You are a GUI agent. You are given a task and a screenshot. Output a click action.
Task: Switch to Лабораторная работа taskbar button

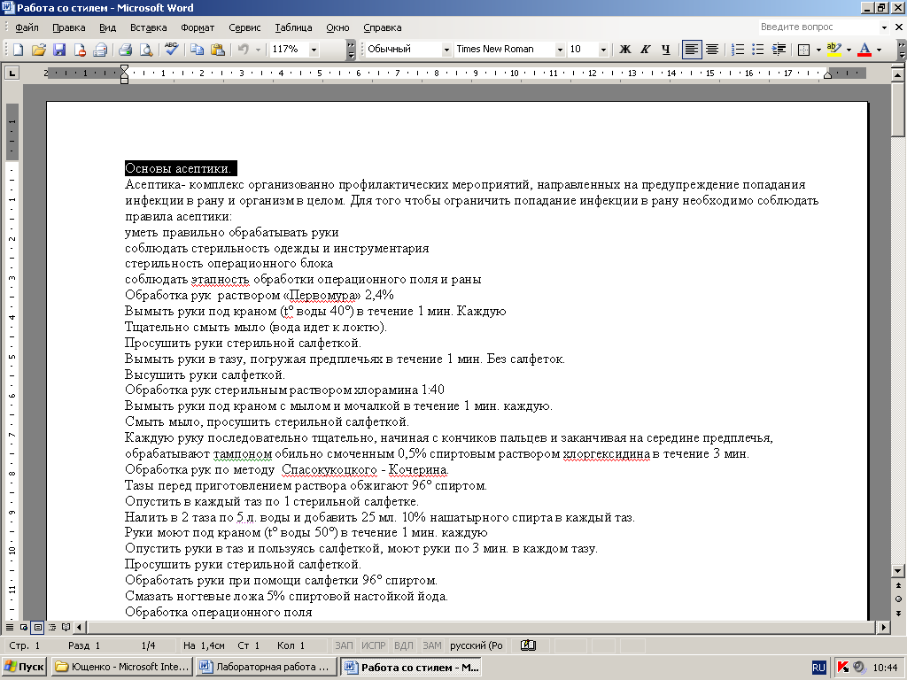pyautogui.click(x=267, y=667)
